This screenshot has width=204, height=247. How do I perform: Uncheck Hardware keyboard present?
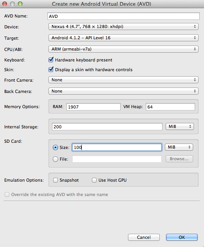pyautogui.click(x=51, y=60)
